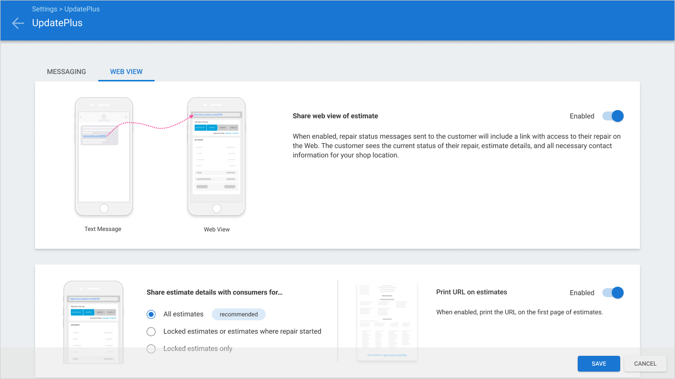Viewport: 675px width, 379px height.
Task: Click the Settings breadcrumb link
Action: pos(45,9)
